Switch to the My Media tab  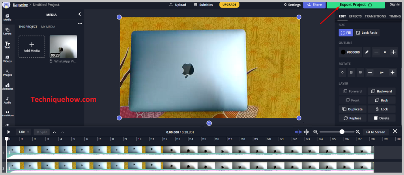(48, 27)
